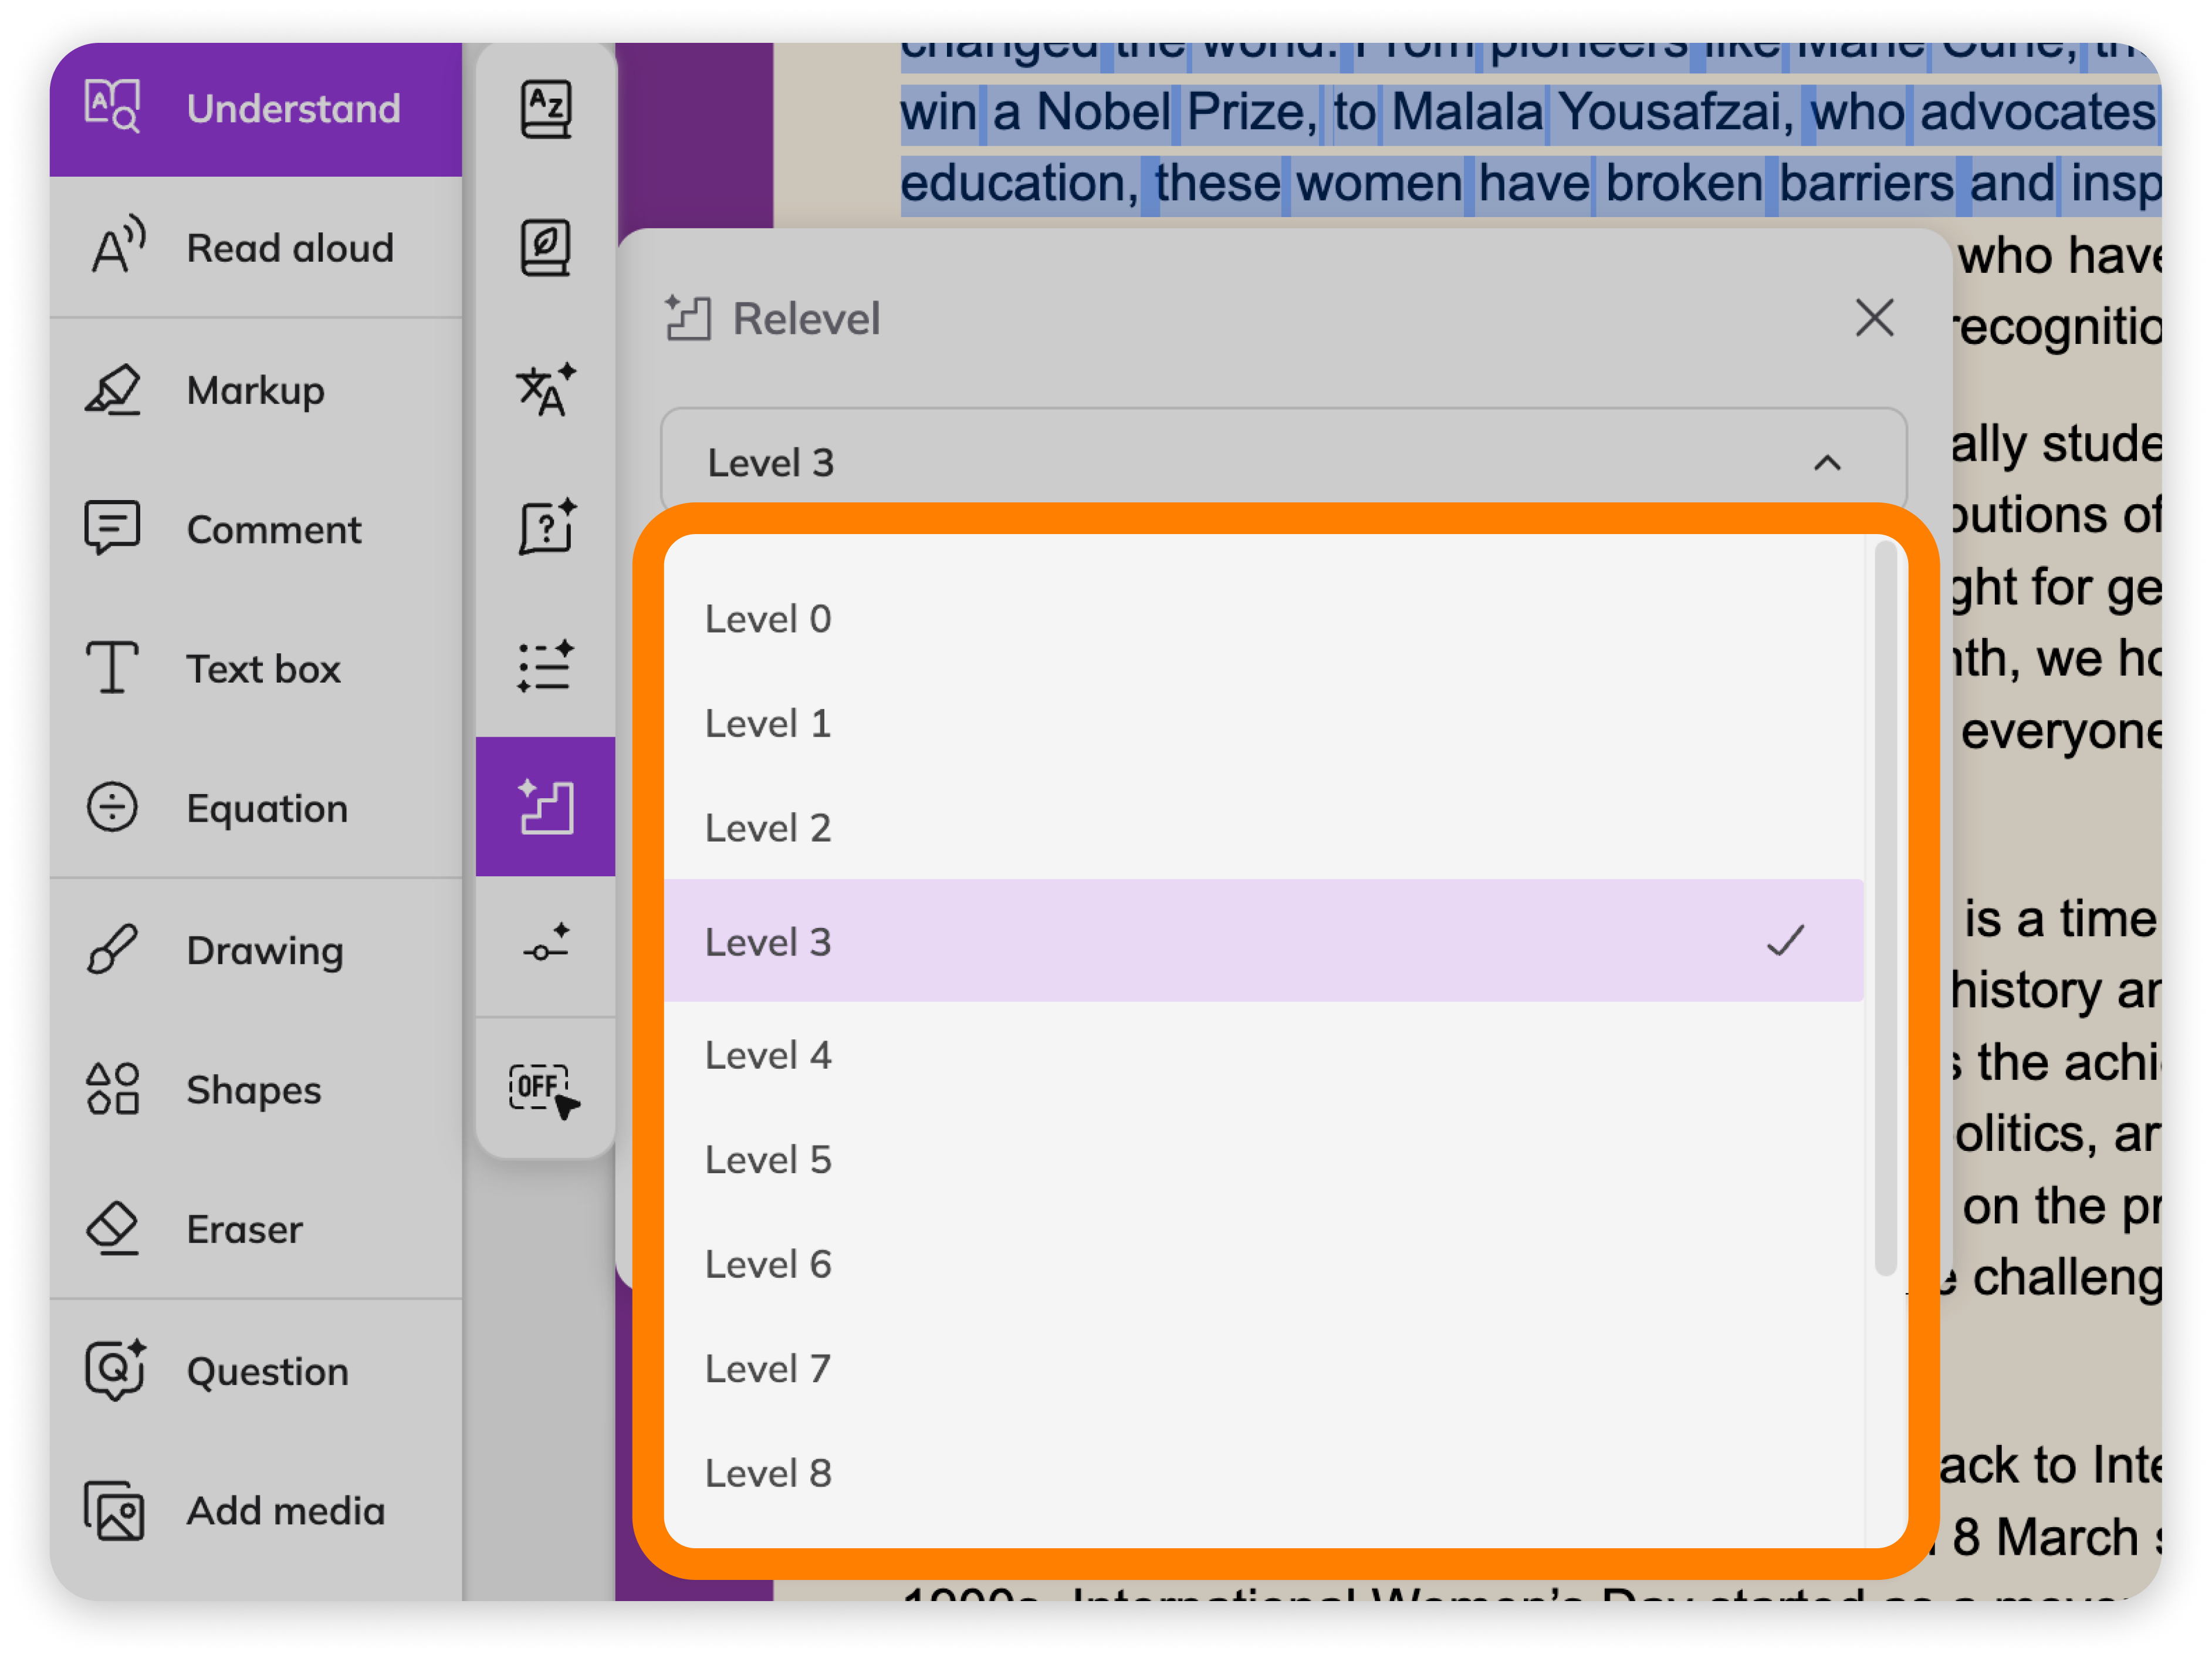Click the AI question mark note icon
Image resolution: width=2212 pixels, height=1658 pixels.
click(x=546, y=527)
